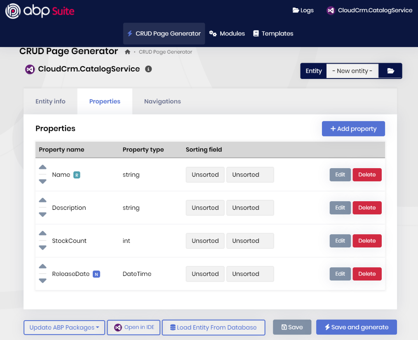Click the info icon beside CloudCrm.CatalogService
The image size is (418, 340).
click(148, 69)
